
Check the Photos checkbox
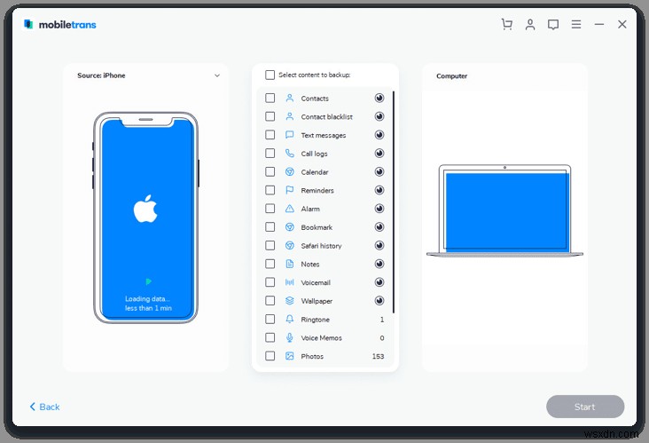[270, 356]
